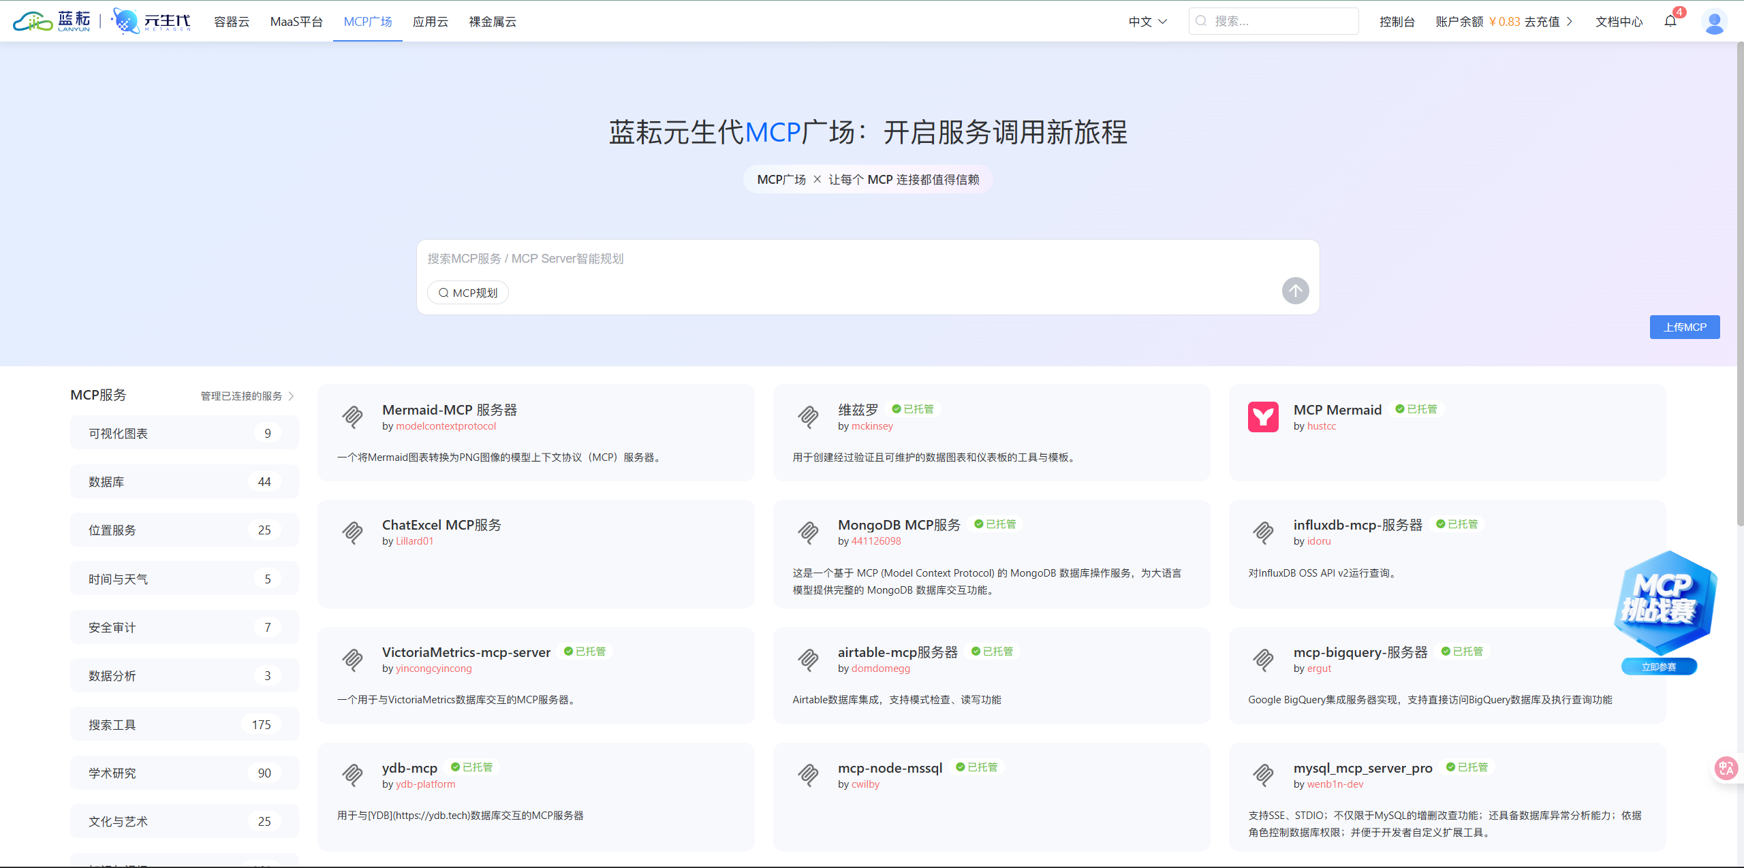Click the Lanyun cloud logo
1744x868 pixels.
pos(52,21)
